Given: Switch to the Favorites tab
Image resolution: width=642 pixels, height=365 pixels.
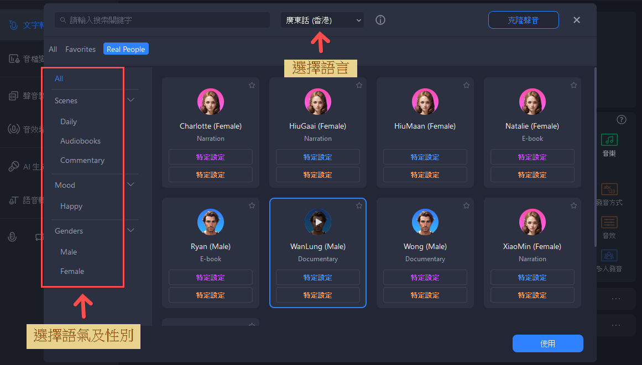Looking at the screenshot, I should pos(80,49).
